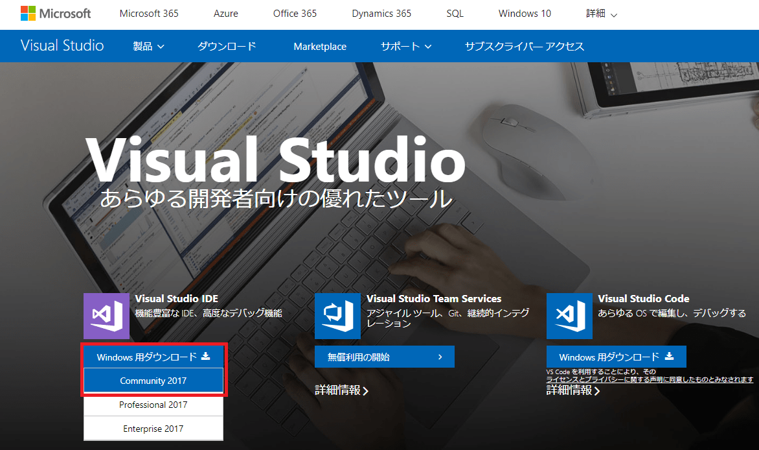Screen dimensions: 759x450
Task: Expand the 詳細 menu in top bar
Action: (x=602, y=14)
